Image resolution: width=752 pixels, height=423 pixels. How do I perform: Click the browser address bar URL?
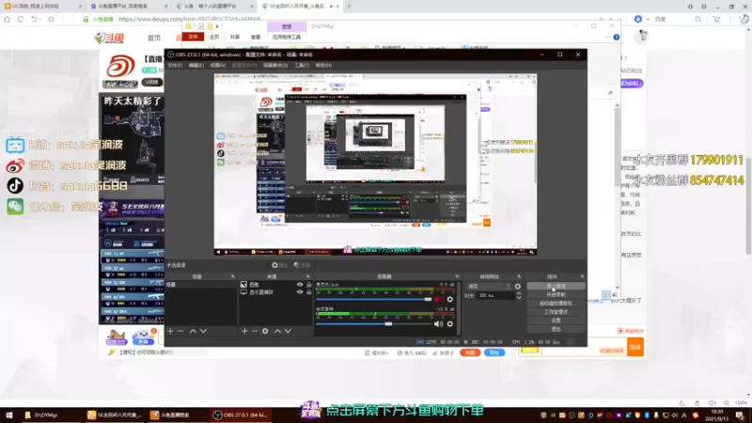click(190, 19)
